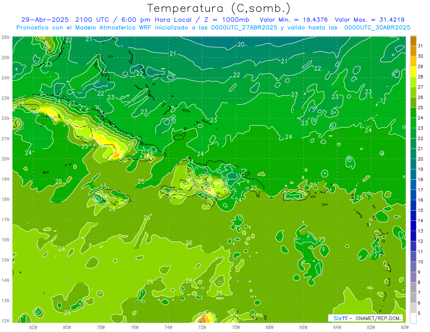Click valid-until time "0000UTC_30ABR2025"
This screenshot has height=332, width=430.
pos(377,27)
